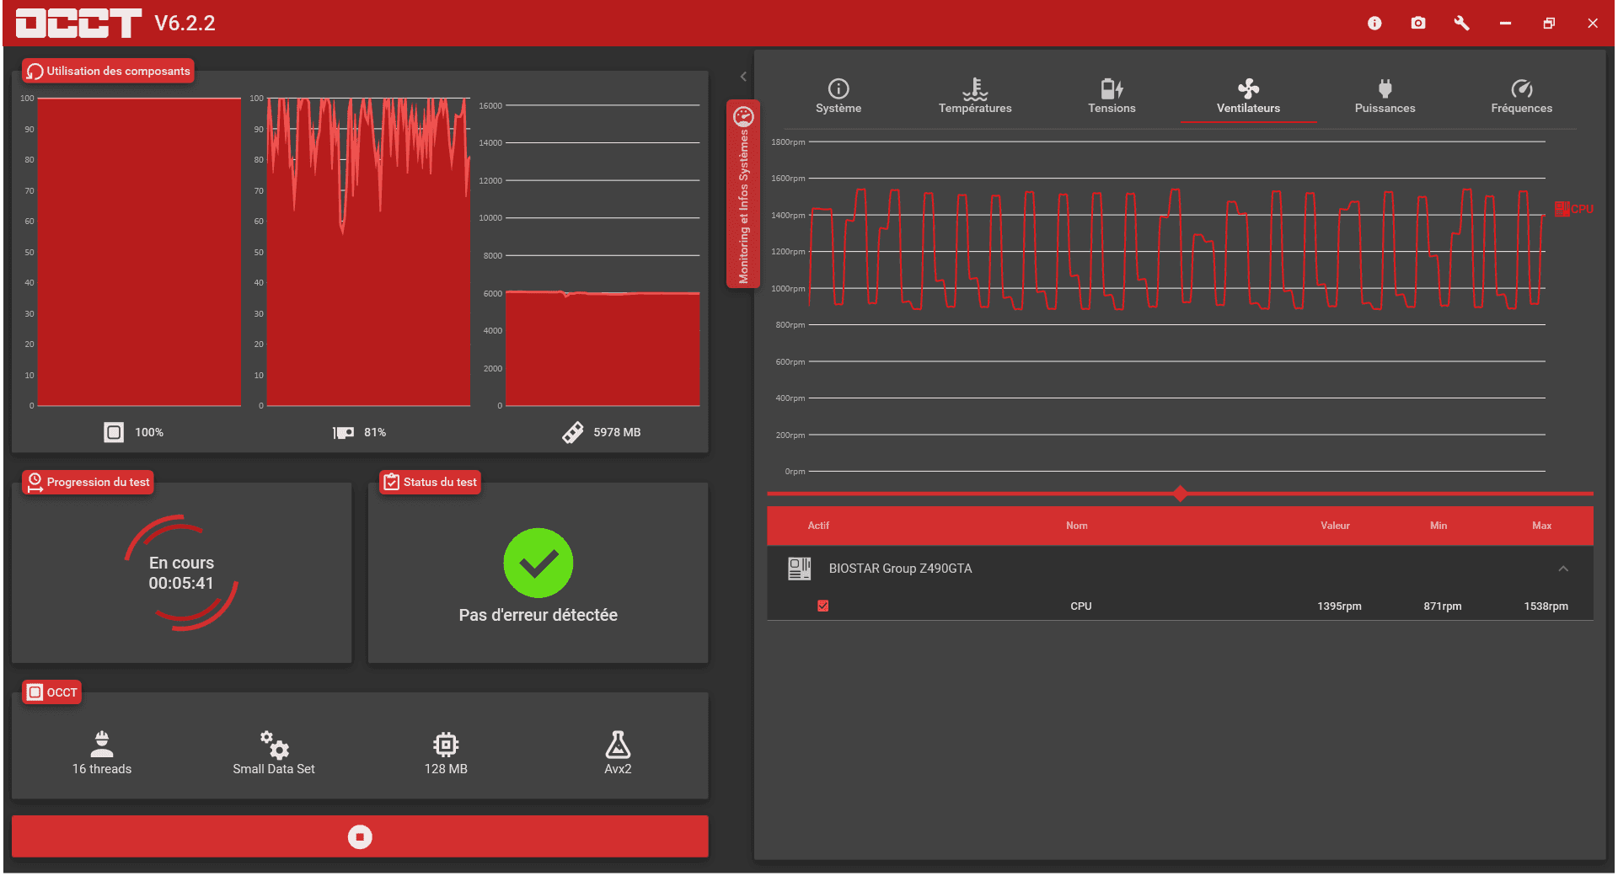Open settings via the wrench icon
The image size is (1618, 876).
[x=1461, y=24]
